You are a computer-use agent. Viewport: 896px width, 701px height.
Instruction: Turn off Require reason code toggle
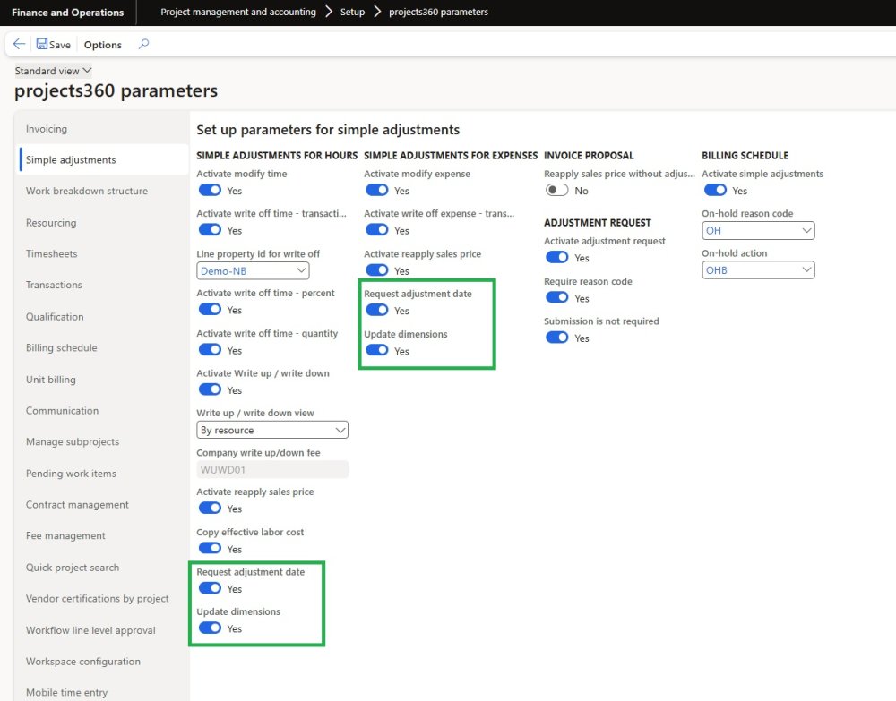click(x=557, y=297)
